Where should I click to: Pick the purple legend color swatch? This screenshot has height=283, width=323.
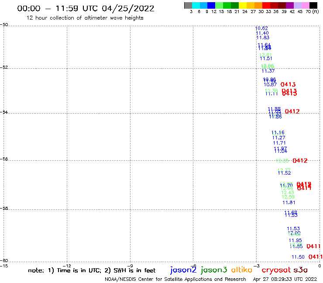point(290,5)
